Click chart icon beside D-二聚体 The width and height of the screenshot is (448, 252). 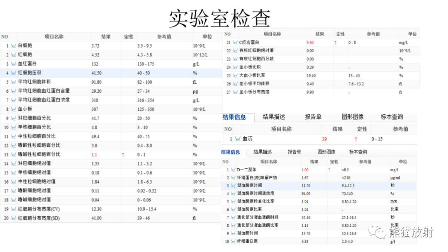click(x=233, y=170)
